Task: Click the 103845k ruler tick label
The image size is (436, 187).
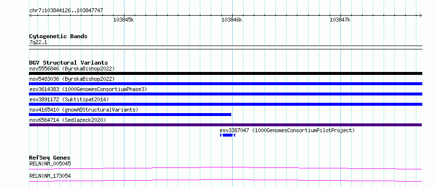Action: tap(124, 20)
